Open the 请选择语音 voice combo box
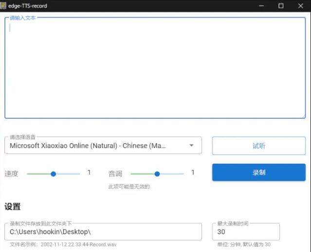The image size is (311, 252). point(97,146)
